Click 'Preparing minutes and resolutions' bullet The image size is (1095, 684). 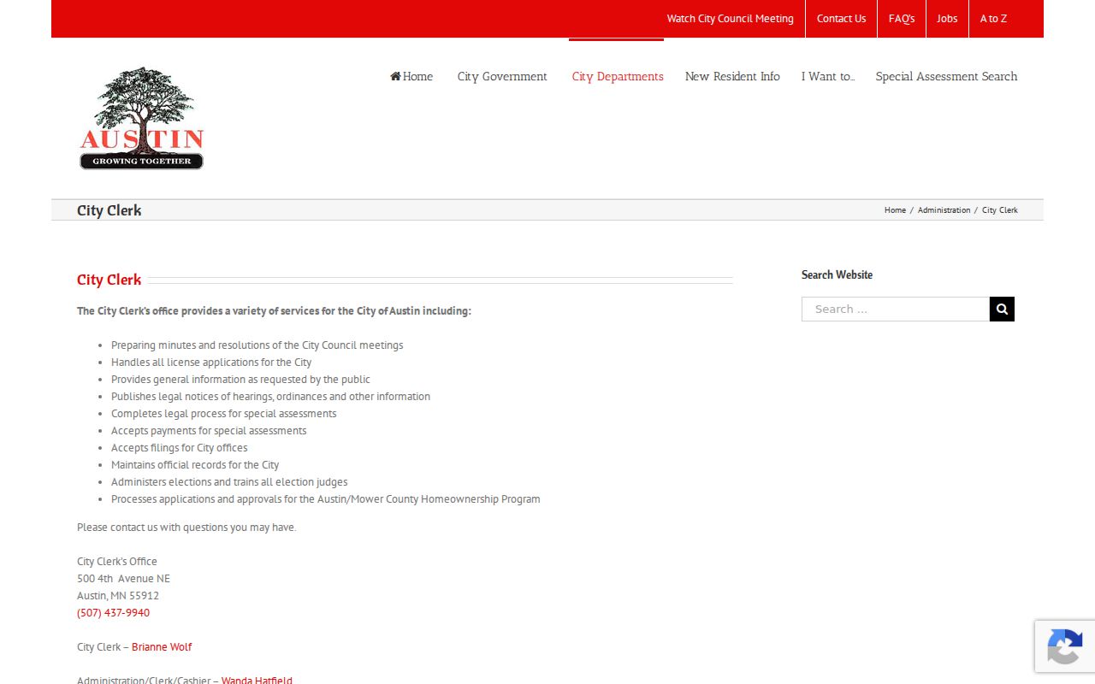(x=257, y=345)
